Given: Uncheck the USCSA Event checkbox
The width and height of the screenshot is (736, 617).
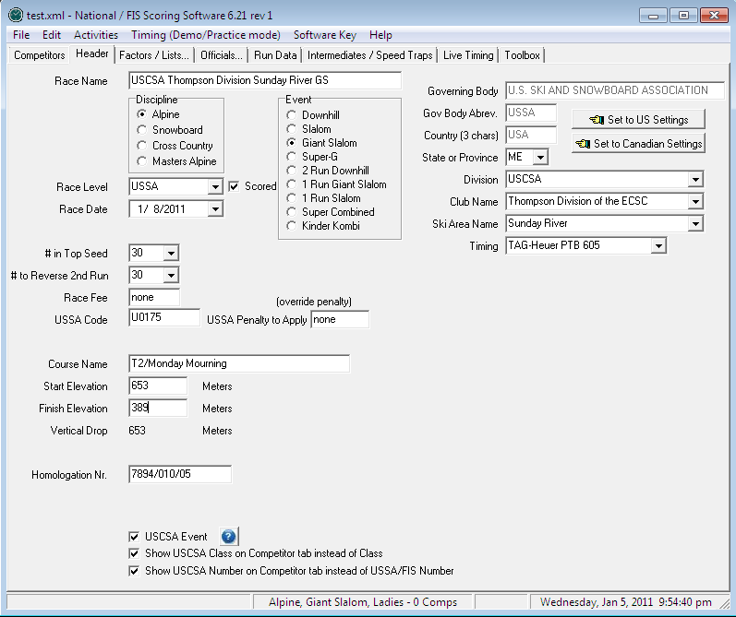Looking at the screenshot, I should click(135, 537).
